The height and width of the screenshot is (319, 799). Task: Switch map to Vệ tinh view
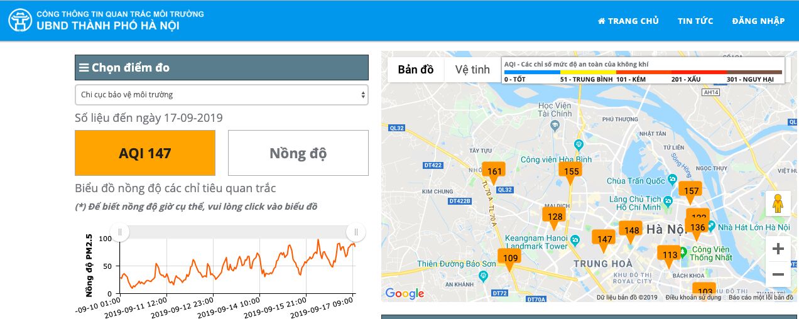pyautogui.click(x=472, y=70)
